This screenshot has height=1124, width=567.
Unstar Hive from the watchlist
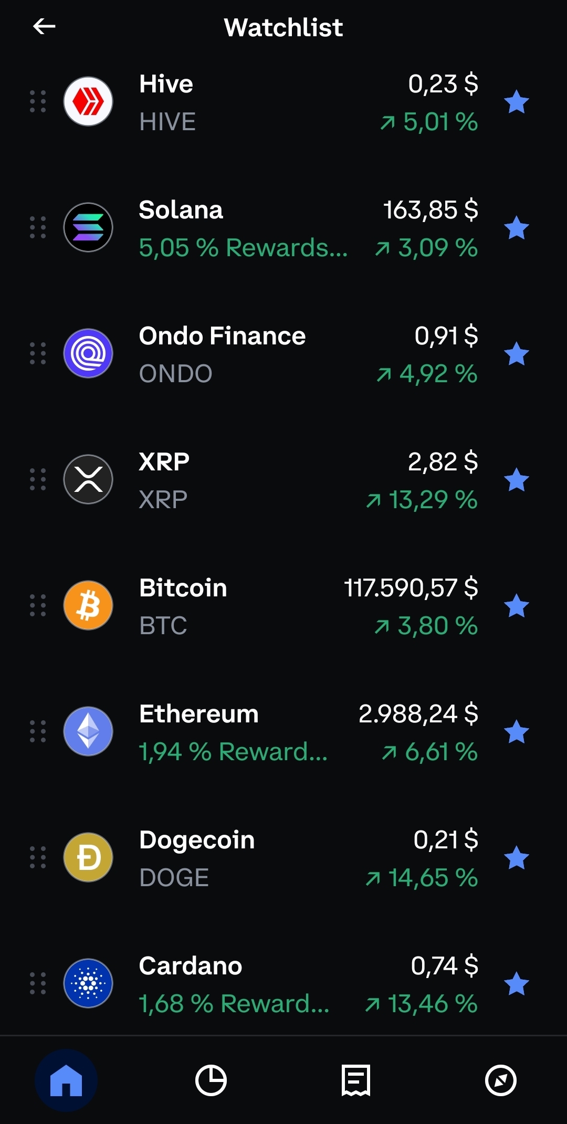tap(517, 101)
